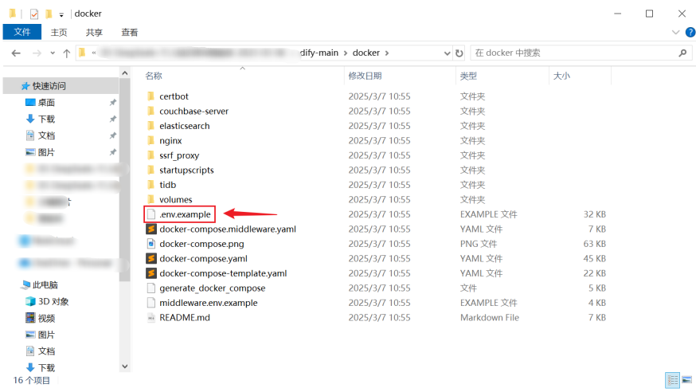Screen dimensions: 696x392
Task: Click the docker-compose.png image icon
Action: click(151, 244)
